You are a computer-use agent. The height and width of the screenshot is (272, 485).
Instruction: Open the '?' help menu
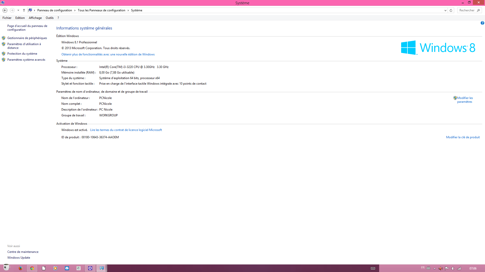(58, 18)
